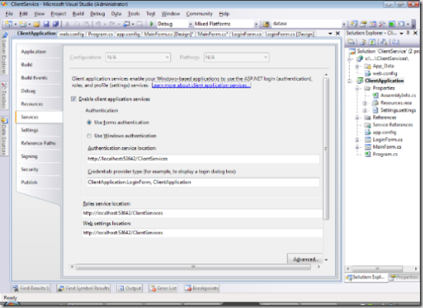Open the Toolbox toolbar icon
Screen dimensions: 423x308
(x=382, y=24)
